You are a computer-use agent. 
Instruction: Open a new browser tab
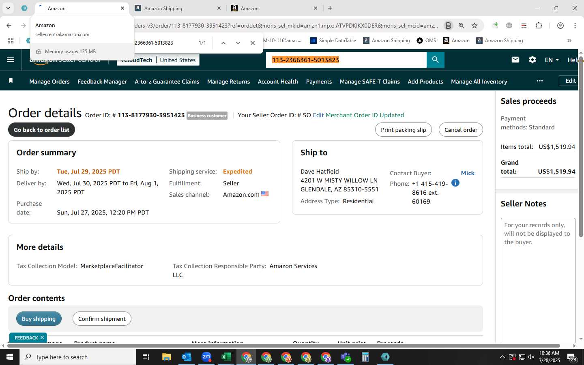click(330, 8)
